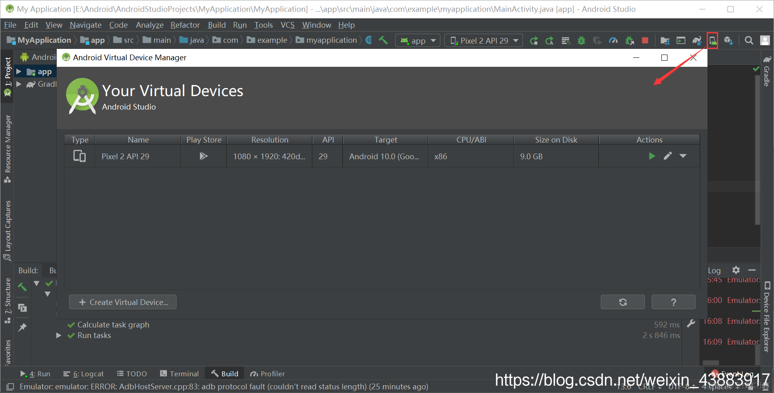This screenshot has height=393, width=774.
Task: Click the pin tab icon in Build panel
Action: (x=22, y=327)
